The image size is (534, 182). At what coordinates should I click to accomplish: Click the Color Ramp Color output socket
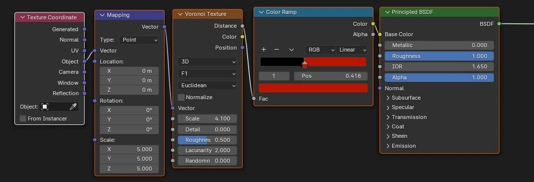tap(373, 24)
